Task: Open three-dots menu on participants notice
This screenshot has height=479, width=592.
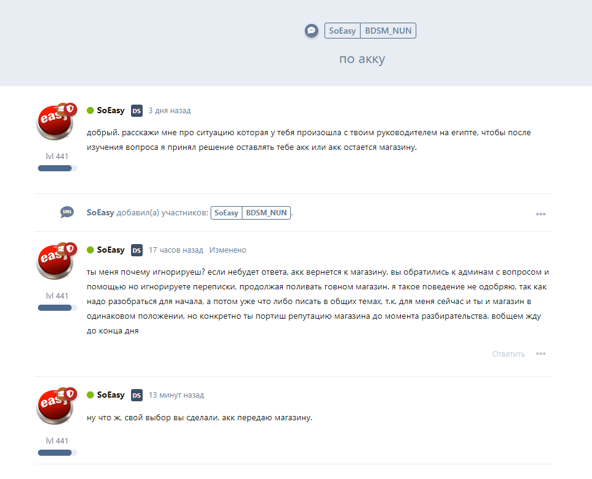Action: [x=541, y=214]
